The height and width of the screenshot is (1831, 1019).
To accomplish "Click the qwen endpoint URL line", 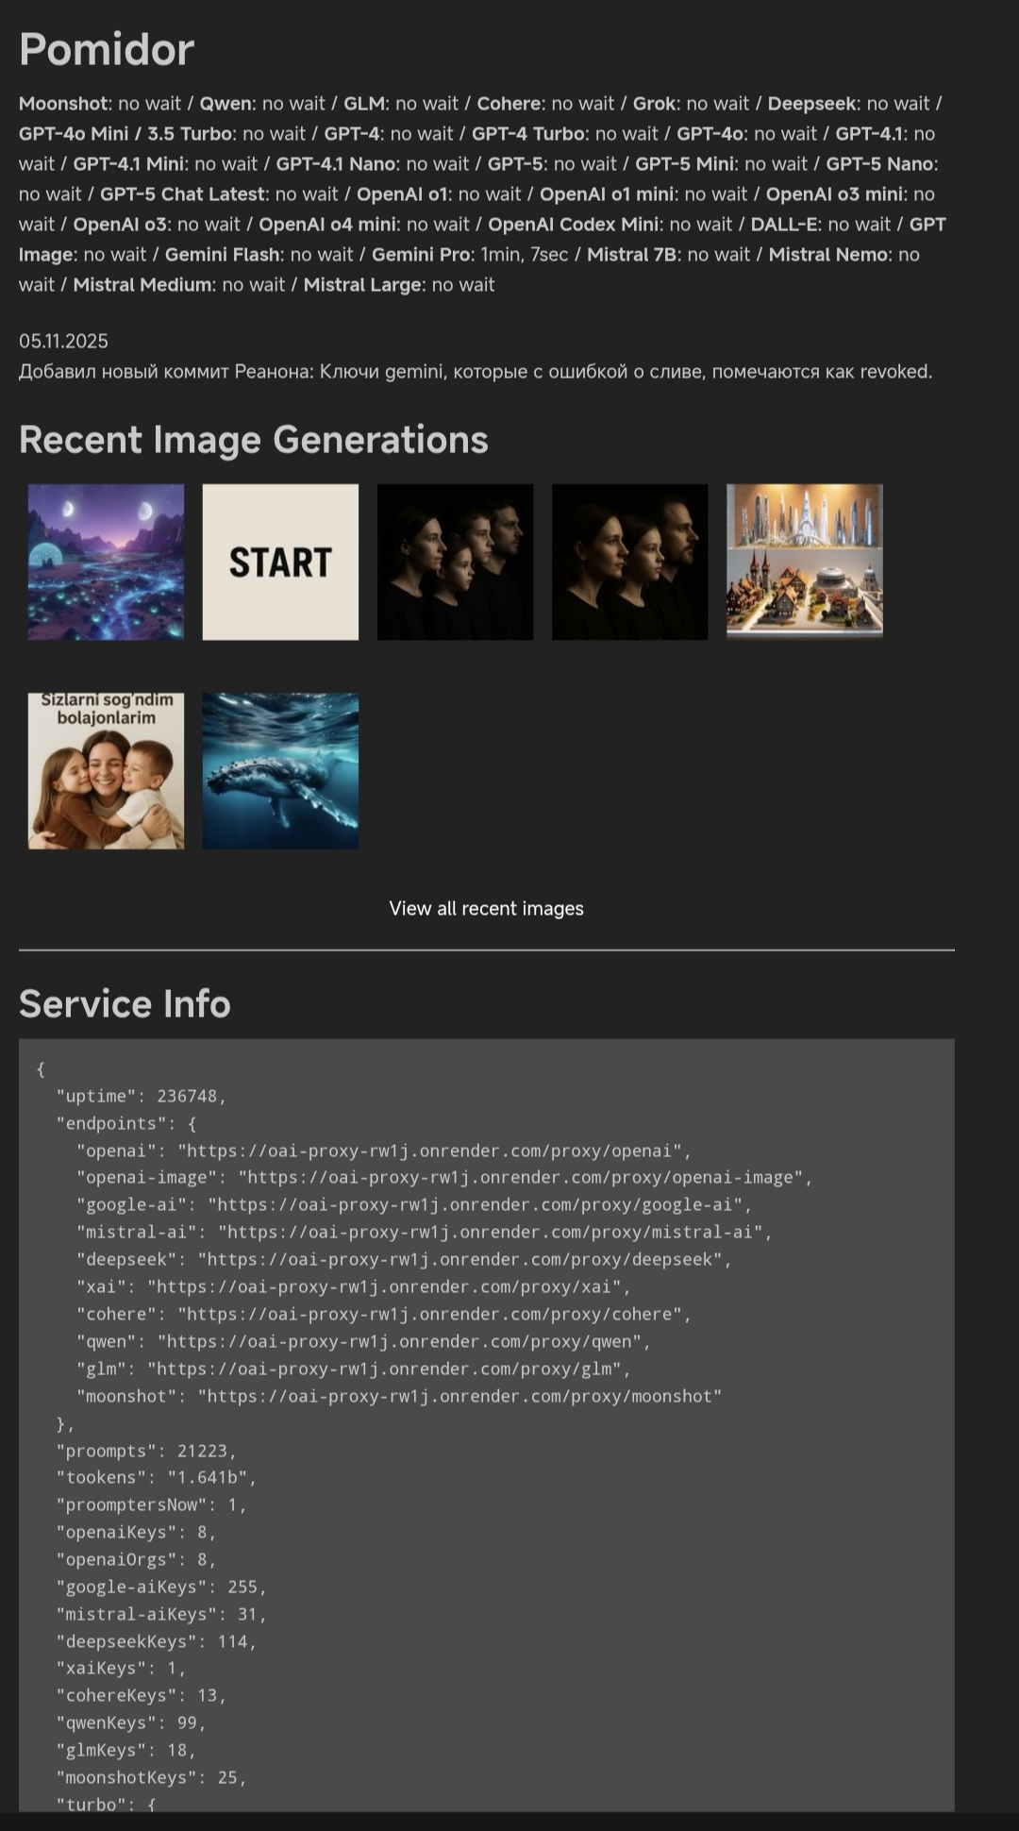I will pos(363,1341).
